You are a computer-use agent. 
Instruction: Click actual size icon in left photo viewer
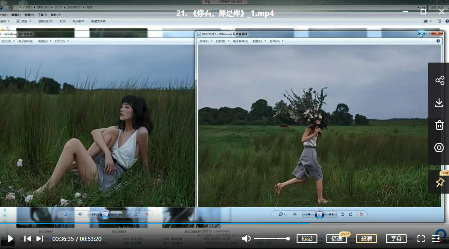80,214
